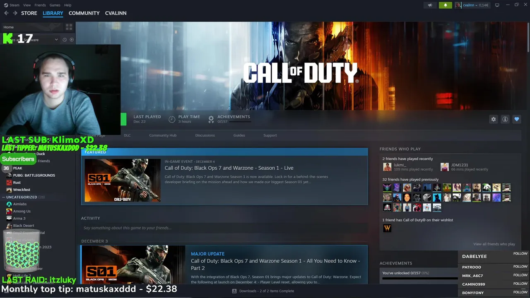
Task: Open the CVALINN profile tab
Action: [x=116, y=13]
